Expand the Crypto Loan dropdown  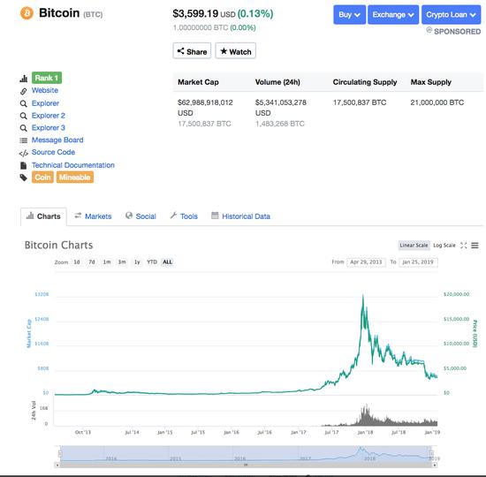pyautogui.click(x=451, y=14)
